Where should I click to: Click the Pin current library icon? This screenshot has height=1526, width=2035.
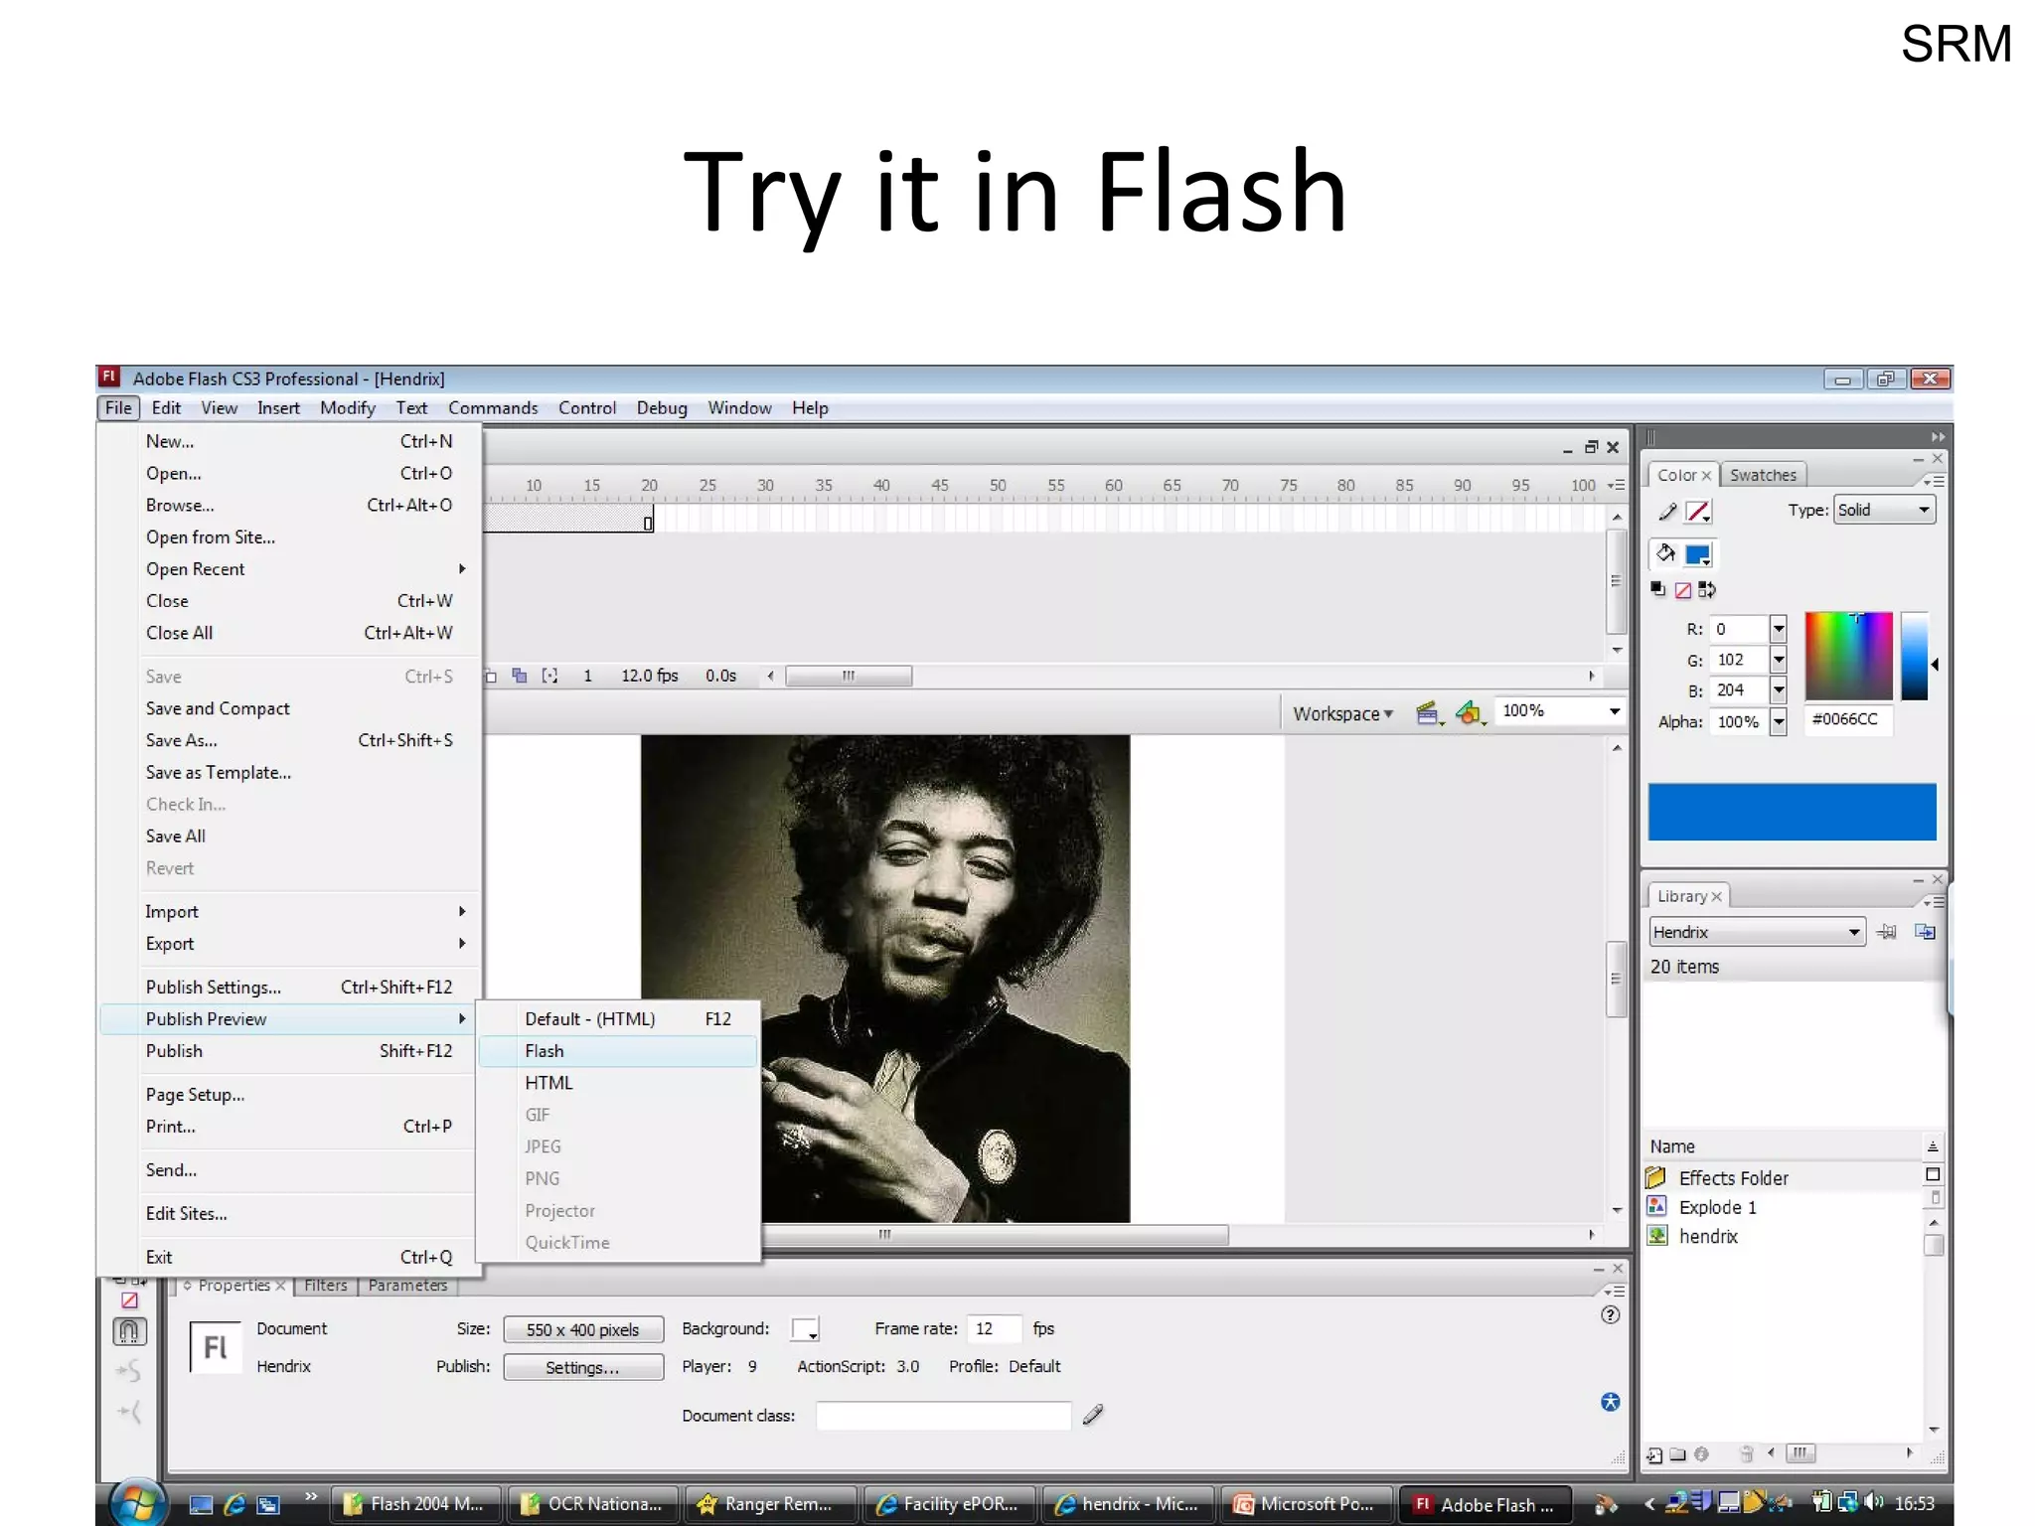pyautogui.click(x=1886, y=932)
